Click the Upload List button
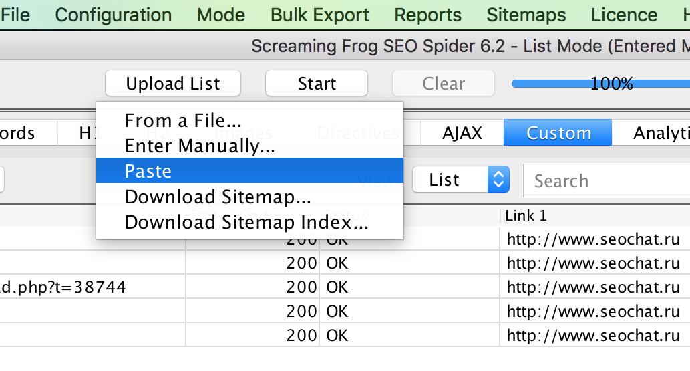Viewport: 690px width, 371px height. (x=173, y=83)
